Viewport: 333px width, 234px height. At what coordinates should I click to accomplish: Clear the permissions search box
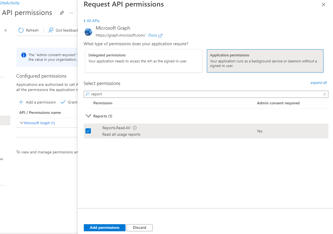point(325,94)
